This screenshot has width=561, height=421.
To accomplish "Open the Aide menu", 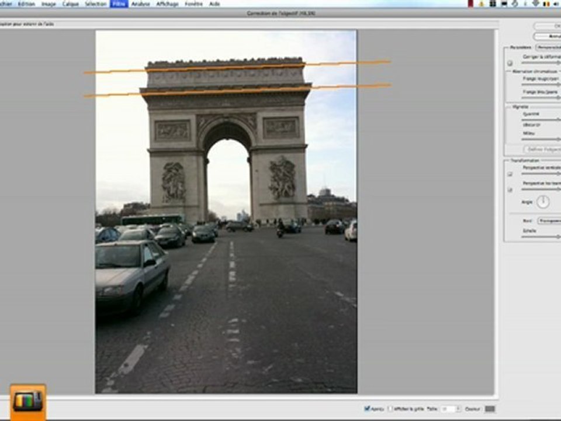I will pos(214,4).
